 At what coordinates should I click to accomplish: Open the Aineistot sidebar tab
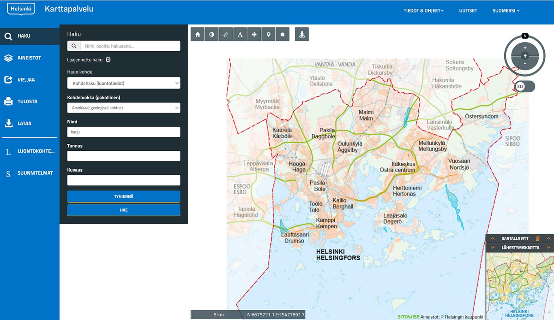click(x=30, y=58)
